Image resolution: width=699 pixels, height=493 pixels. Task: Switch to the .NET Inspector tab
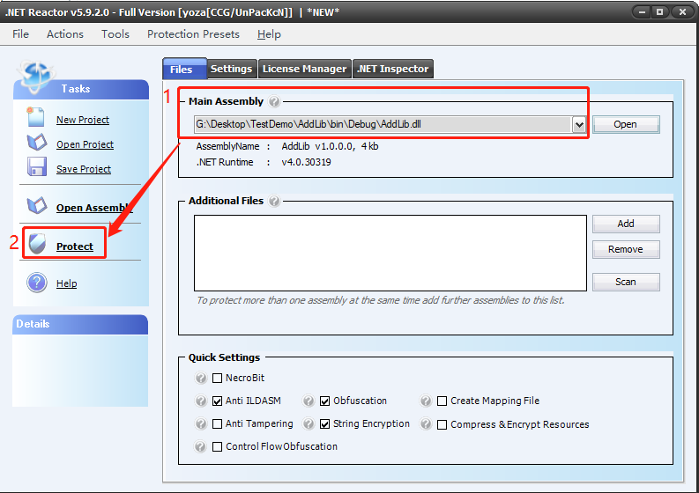click(393, 69)
